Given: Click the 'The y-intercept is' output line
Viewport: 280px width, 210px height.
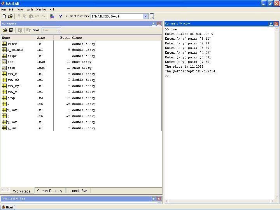Looking at the screenshot, I should tap(190, 71).
